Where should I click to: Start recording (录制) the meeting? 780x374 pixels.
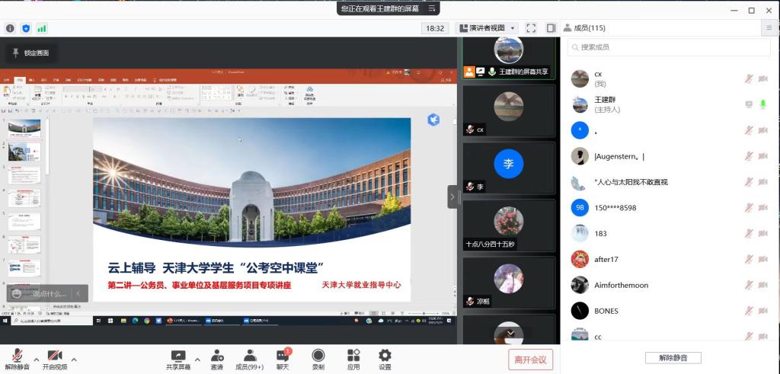(x=318, y=359)
